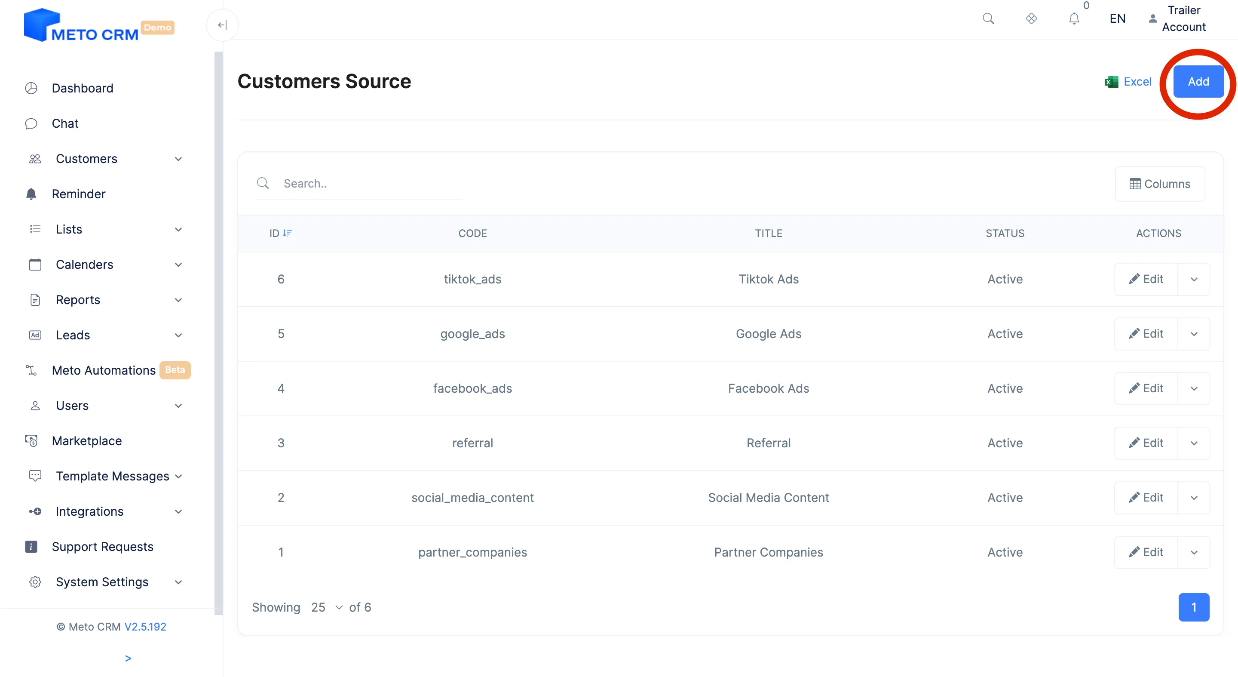Click the Meto CRM logo
Screen dimensions: 1238x677
82,25
